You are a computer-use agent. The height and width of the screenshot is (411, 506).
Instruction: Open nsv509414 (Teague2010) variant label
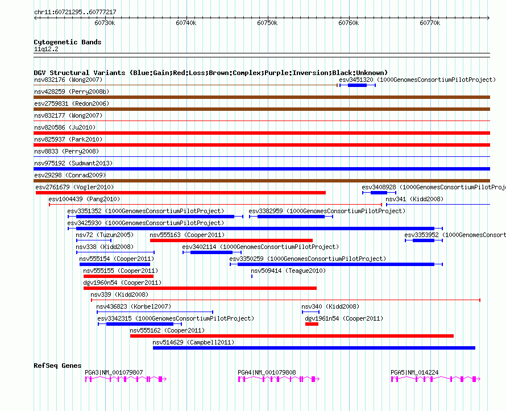pyautogui.click(x=288, y=271)
